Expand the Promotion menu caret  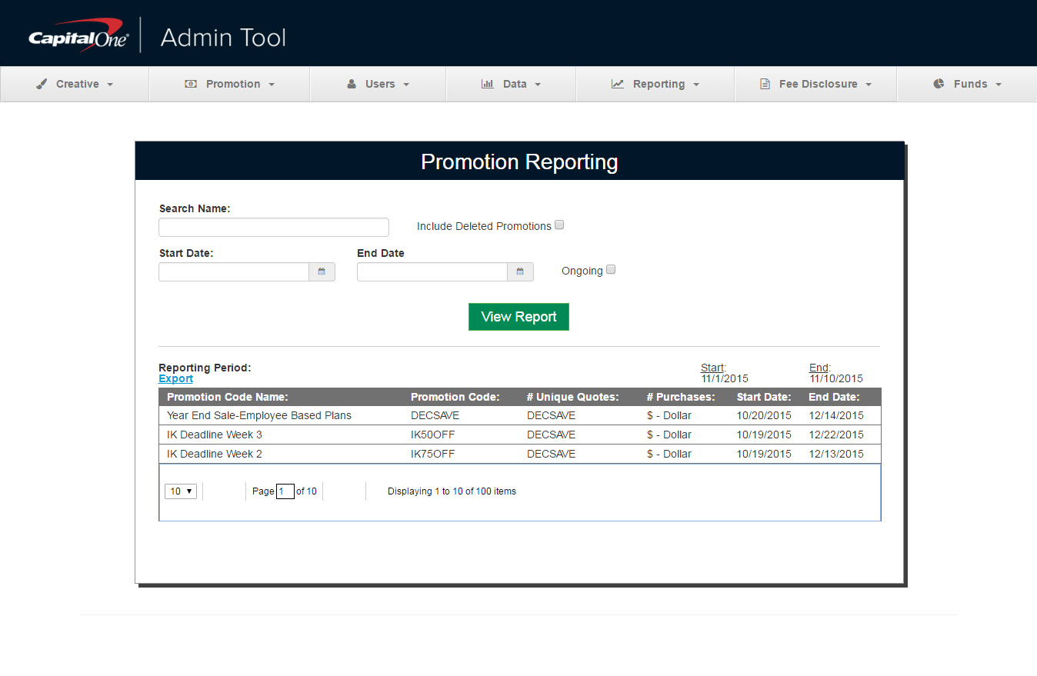tap(272, 85)
